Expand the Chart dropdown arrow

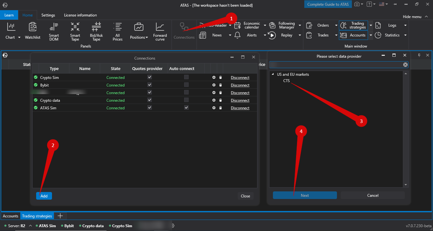click(19, 37)
